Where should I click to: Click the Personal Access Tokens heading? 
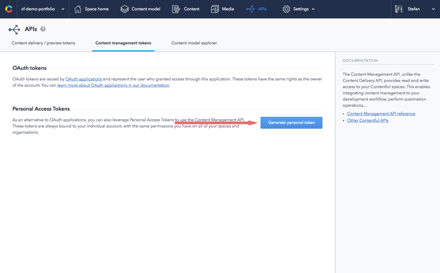pos(41,109)
